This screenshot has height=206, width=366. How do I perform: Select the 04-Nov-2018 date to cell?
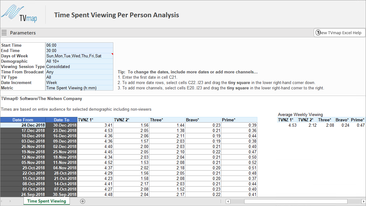61,168
